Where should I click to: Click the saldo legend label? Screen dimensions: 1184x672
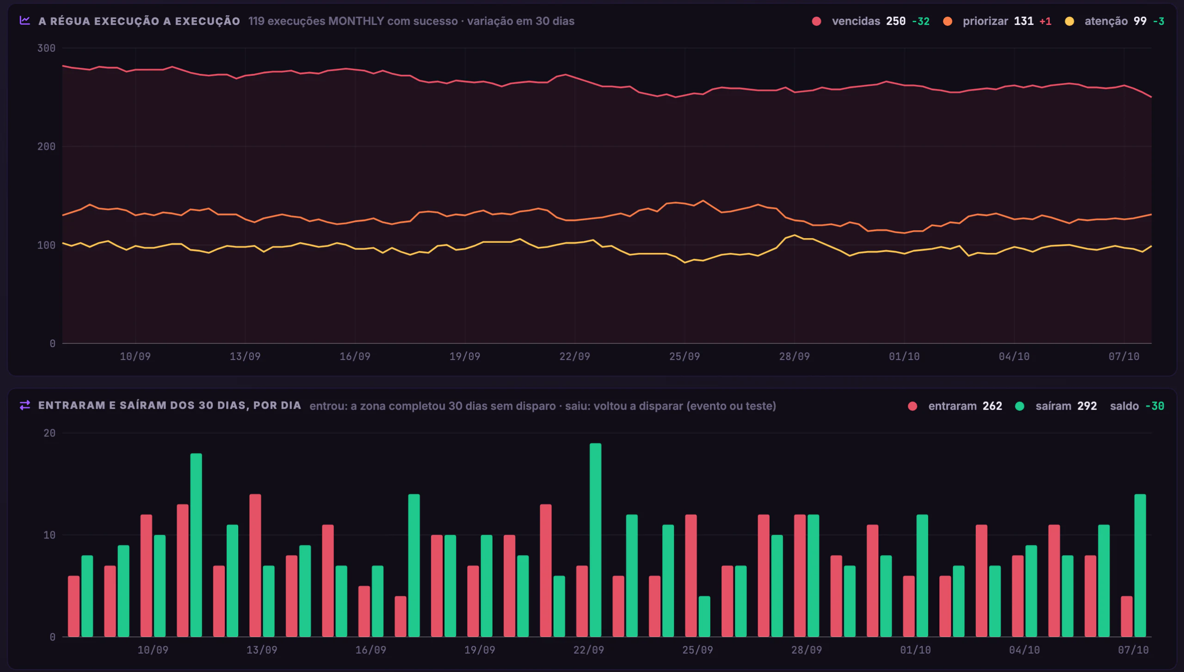click(x=1124, y=406)
